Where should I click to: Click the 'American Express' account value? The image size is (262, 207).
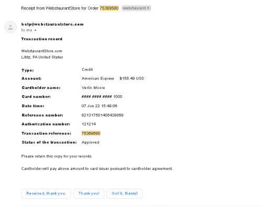pos(98,78)
